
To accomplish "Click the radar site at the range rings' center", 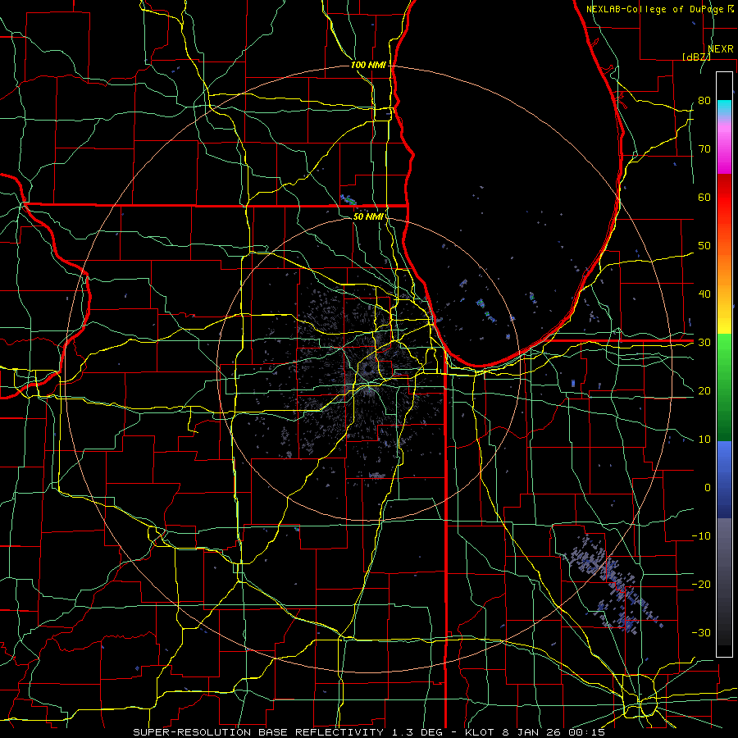I will click(x=368, y=370).
